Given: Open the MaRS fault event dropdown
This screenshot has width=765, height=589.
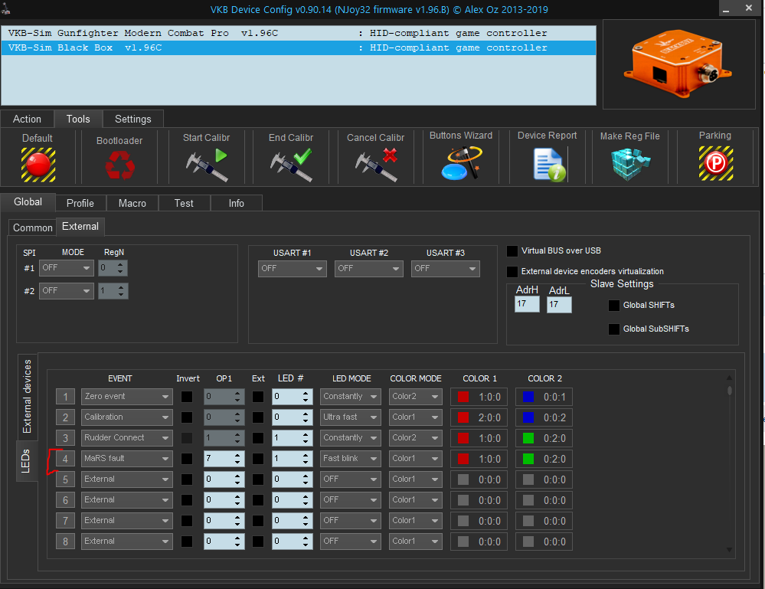Looking at the screenshot, I should tap(126, 459).
